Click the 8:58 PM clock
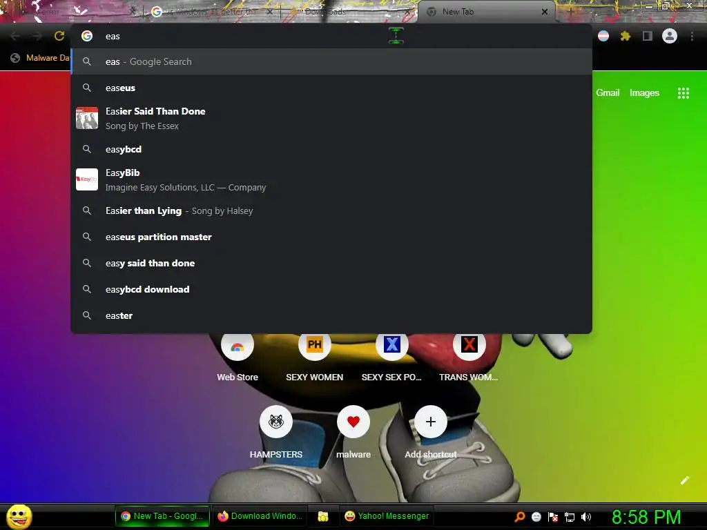707x530 pixels. pyautogui.click(x=646, y=516)
